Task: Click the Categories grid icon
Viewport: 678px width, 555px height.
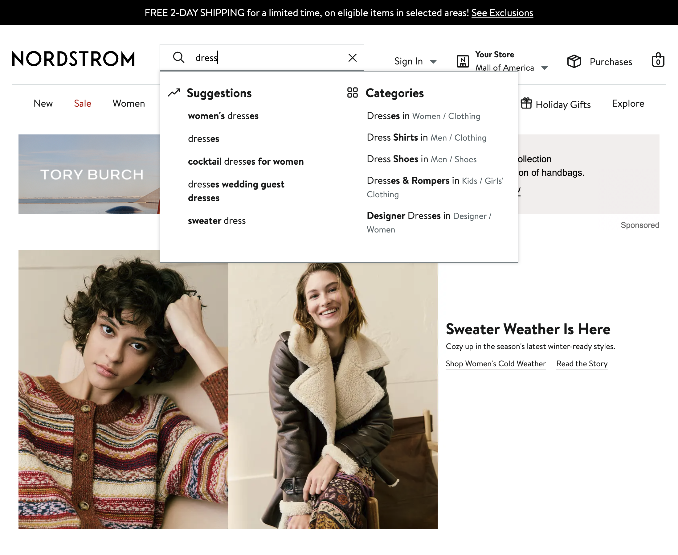Action: tap(352, 93)
